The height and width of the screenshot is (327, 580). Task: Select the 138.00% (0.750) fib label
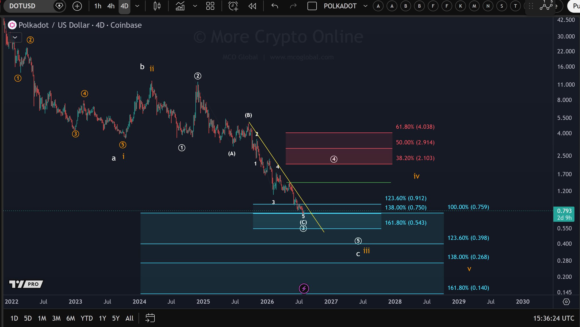pos(406,208)
